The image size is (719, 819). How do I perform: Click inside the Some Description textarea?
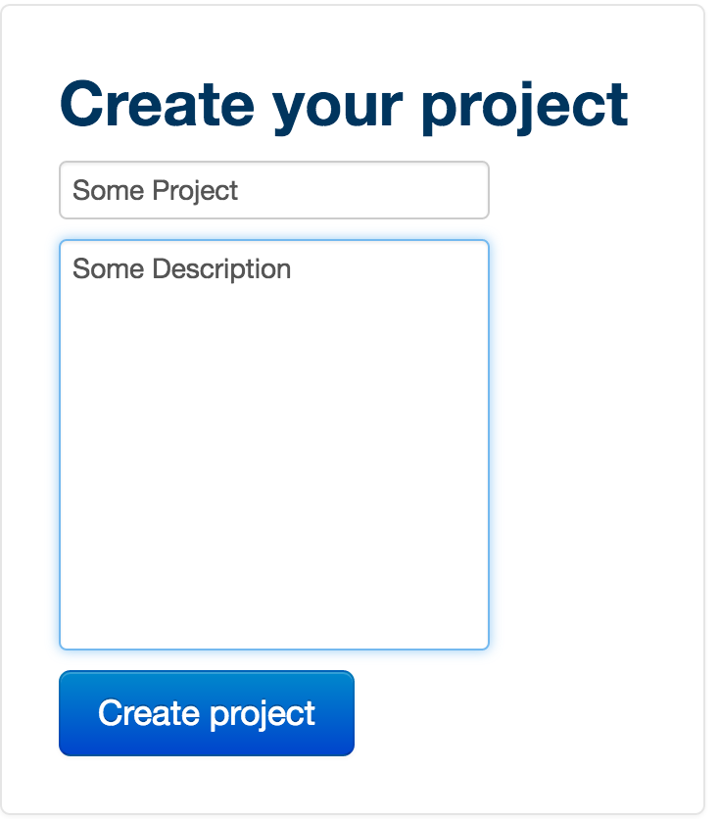(x=274, y=445)
